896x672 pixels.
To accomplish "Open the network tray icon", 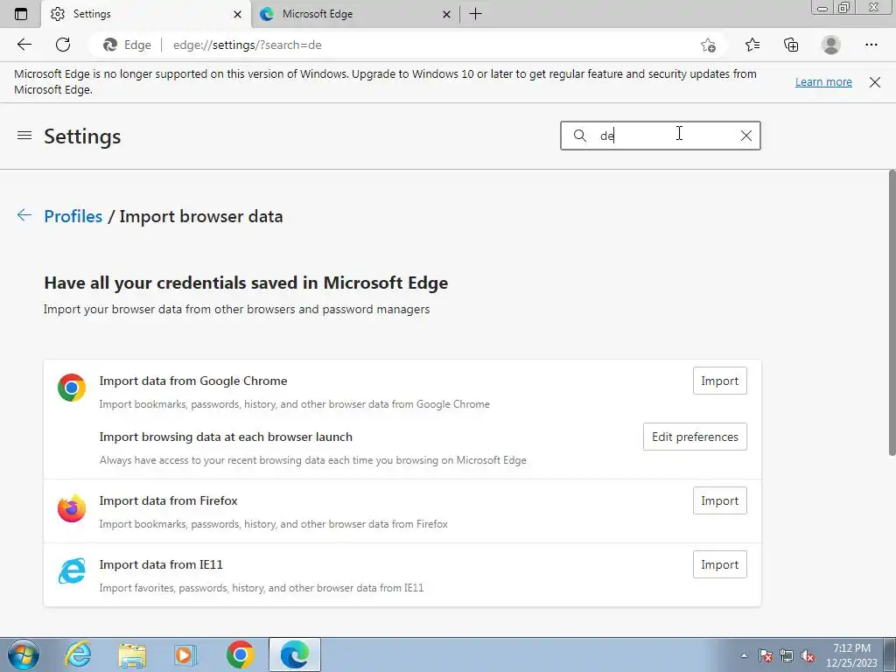I will 787,655.
